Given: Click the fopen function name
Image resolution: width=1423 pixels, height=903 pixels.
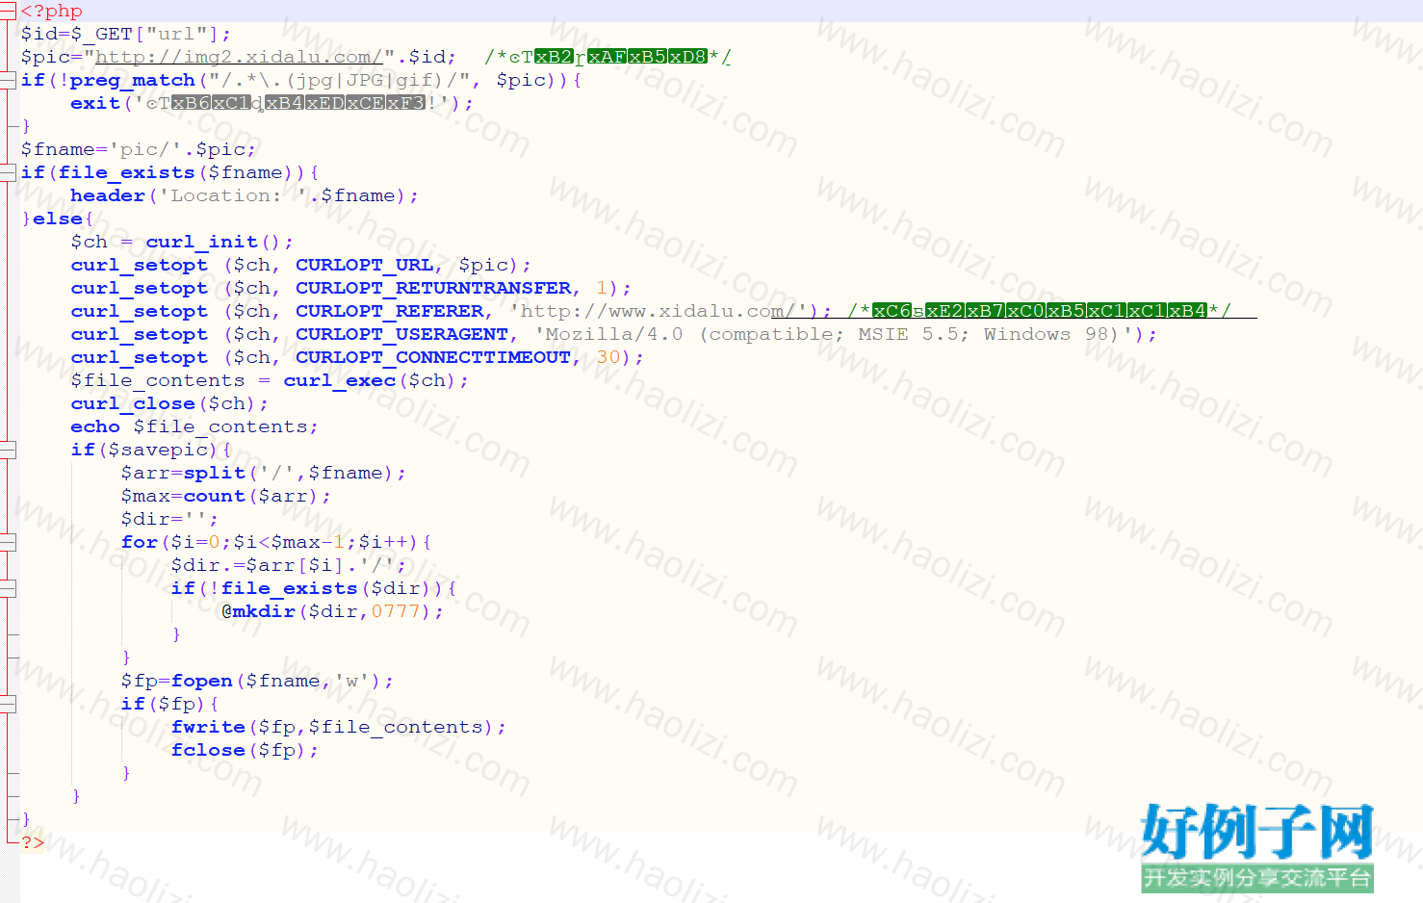Looking at the screenshot, I should [202, 681].
